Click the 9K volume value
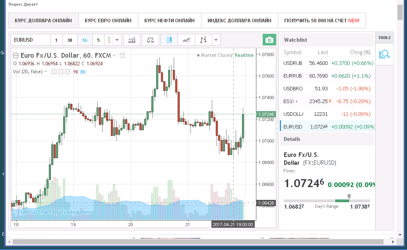Screen dimensions: 407x250 [76, 72]
